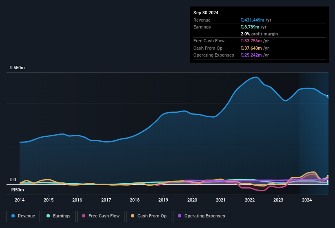Viewport: 335px width, 228px height.
Task: Click the 2016 x-axis label
Action: pos(77,200)
